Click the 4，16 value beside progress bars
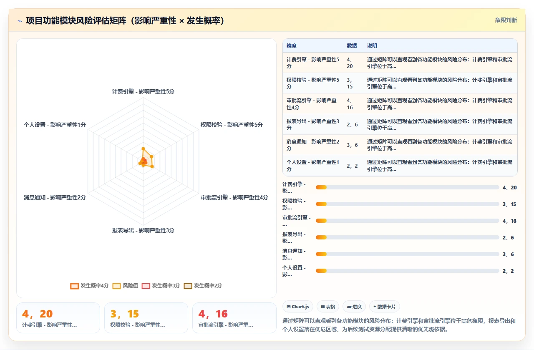The height and width of the screenshot is (350, 534). 509,221
